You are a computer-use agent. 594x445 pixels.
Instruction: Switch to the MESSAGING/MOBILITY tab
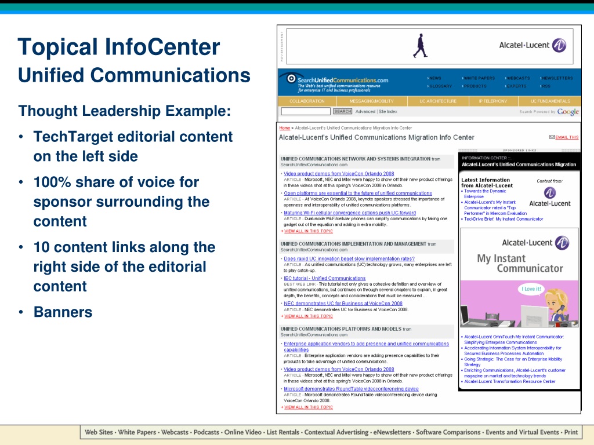pos(372,101)
